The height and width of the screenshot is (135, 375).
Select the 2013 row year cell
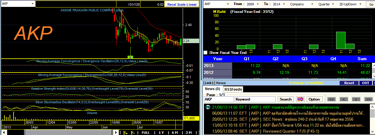pyautogui.click(x=218, y=66)
